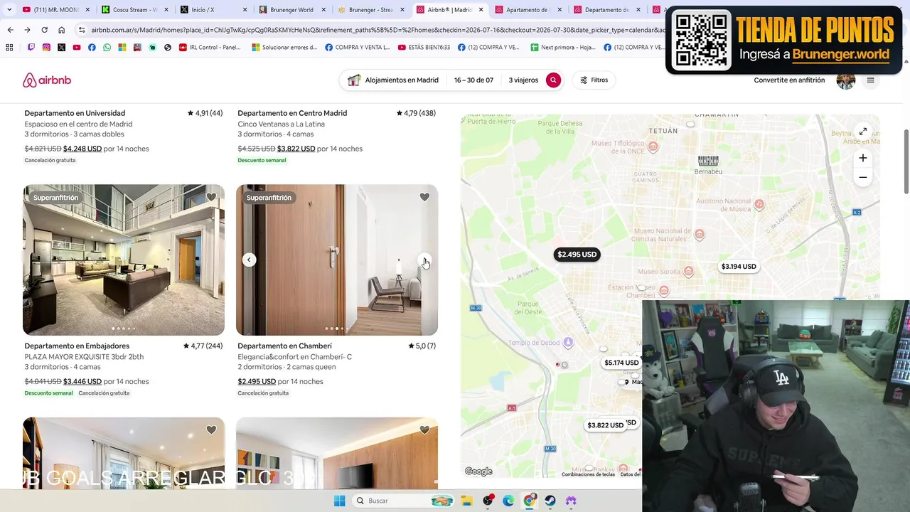Image resolution: width=910 pixels, height=512 pixels.
Task: Open the Filtros filter button
Action: click(x=594, y=80)
